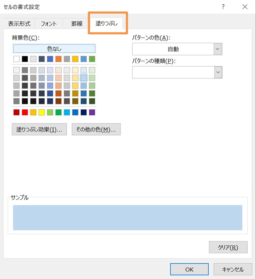Image resolution: width=256 pixels, height=279 pixels.
Task: Pick the amber standard color swatch
Action: tap(33, 112)
